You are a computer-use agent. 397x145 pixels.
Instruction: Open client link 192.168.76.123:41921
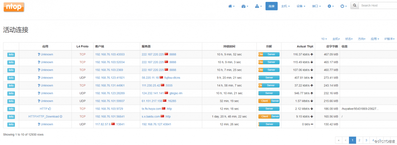tap(110, 78)
